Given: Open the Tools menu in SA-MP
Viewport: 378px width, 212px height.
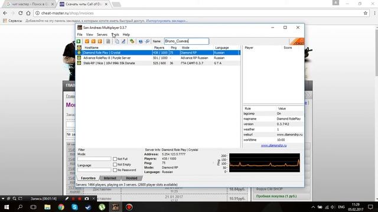Looking at the screenshot, I should click(115, 35).
